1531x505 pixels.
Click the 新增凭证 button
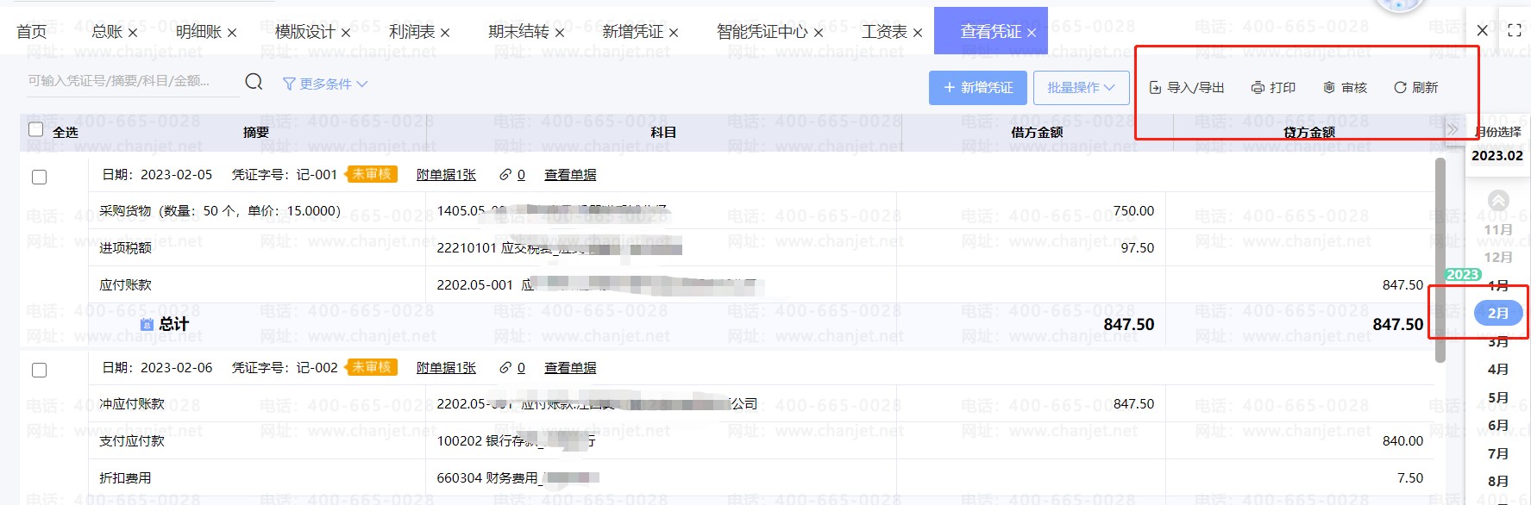(x=977, y=88)
